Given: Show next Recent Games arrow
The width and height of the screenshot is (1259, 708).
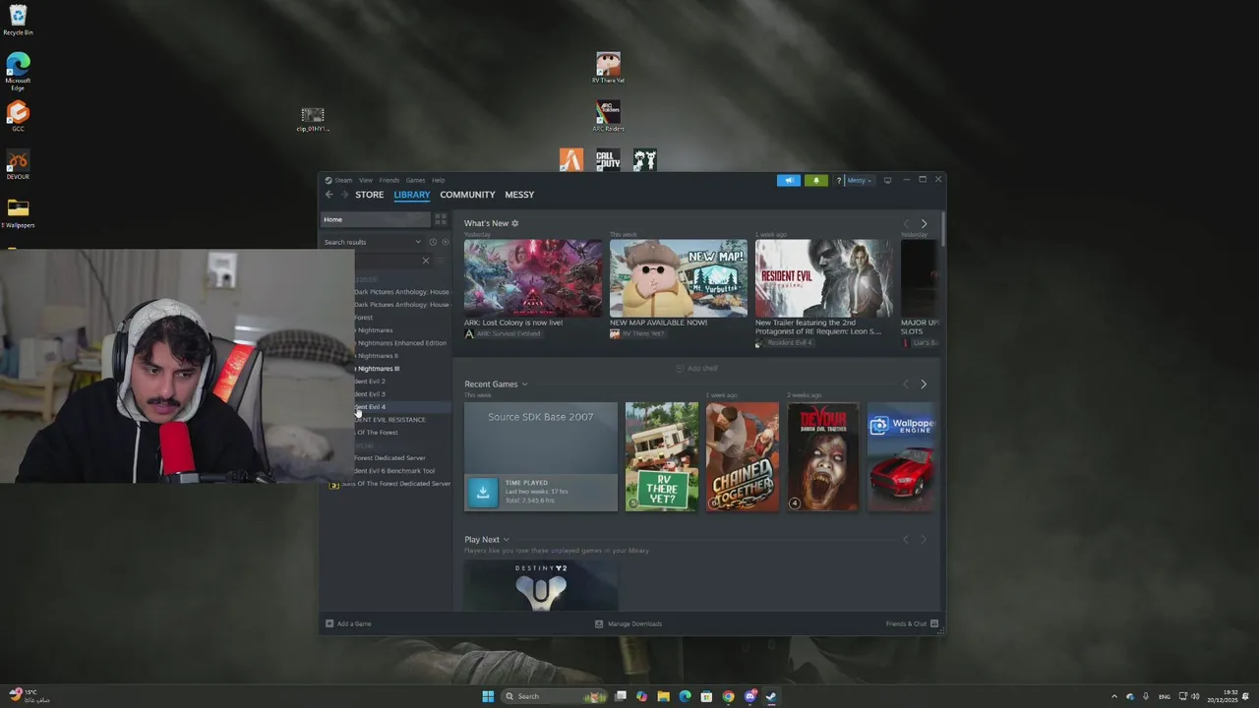Looking at the screenshot, I should click(x=923, y=384).
